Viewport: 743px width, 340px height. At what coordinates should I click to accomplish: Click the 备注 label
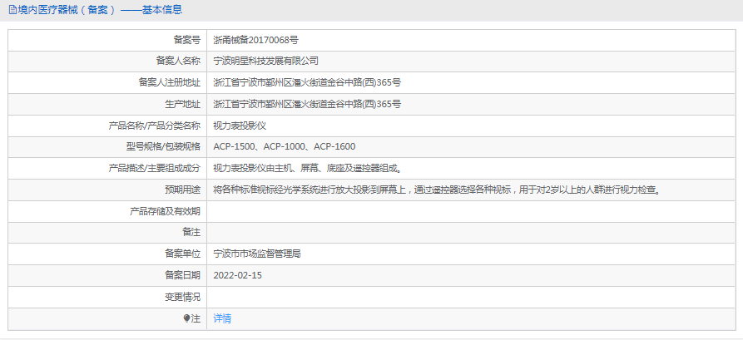[191, 233]
